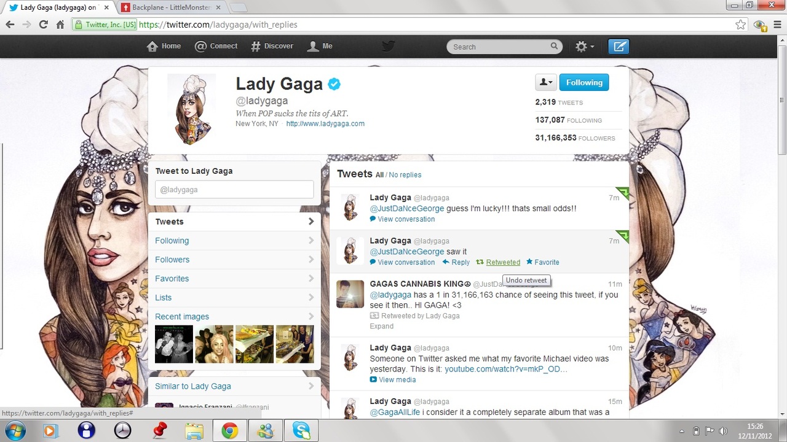Open the third recent image thumbnail

[255, 344]
